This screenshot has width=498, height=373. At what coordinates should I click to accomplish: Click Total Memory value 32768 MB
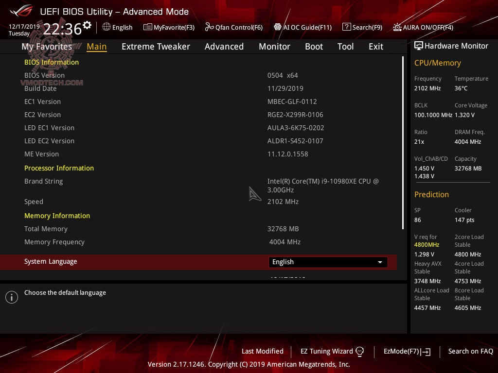pos(283,229)
